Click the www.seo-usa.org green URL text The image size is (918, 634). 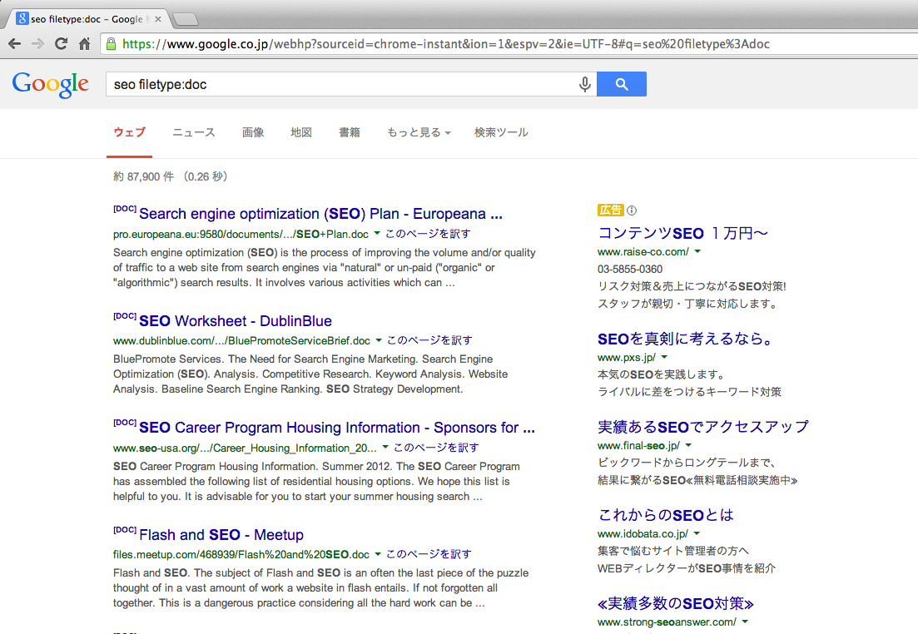pyautogui.click(x=245, y=448)
